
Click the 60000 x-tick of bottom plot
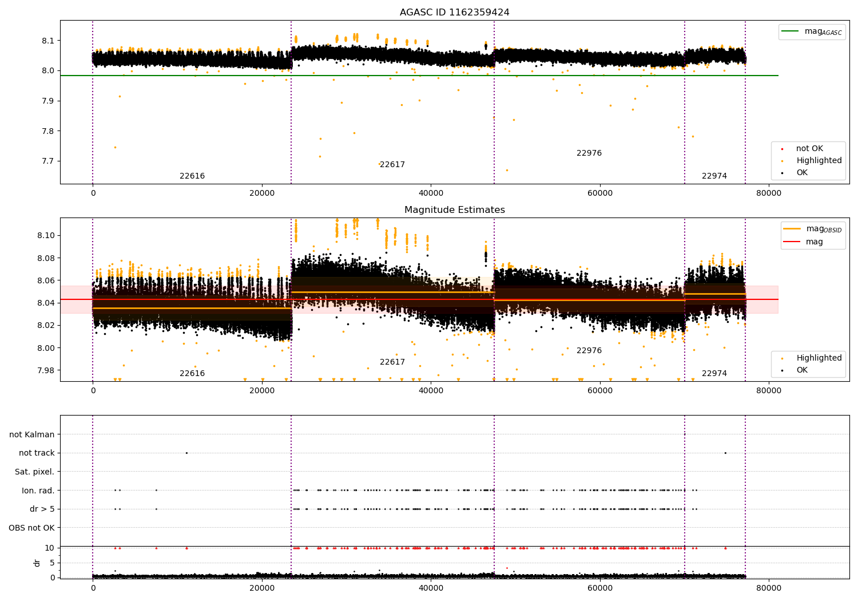point(600,588)
